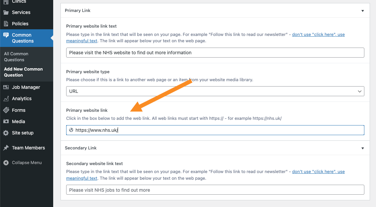Go to All Common Questions

(16, 57)
